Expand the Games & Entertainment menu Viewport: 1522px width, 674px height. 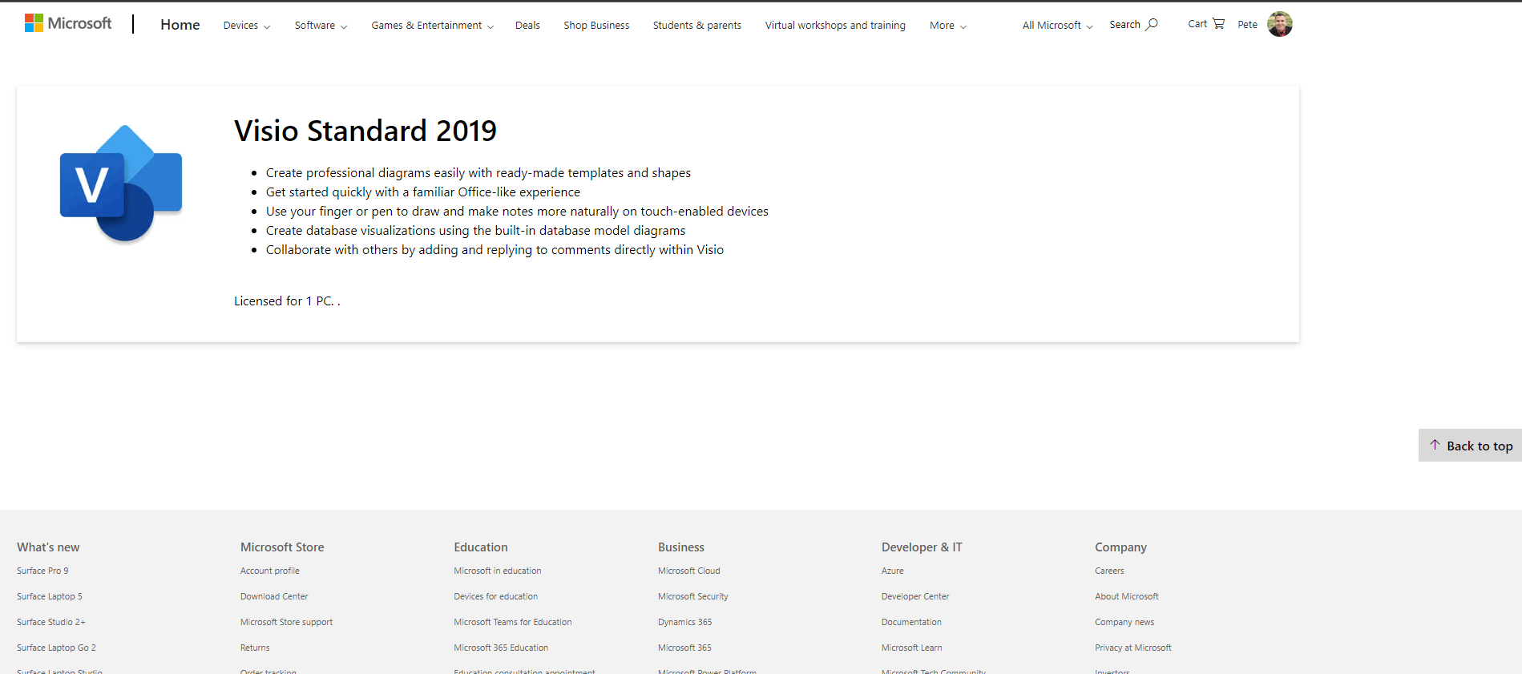(x=433, y=26)
